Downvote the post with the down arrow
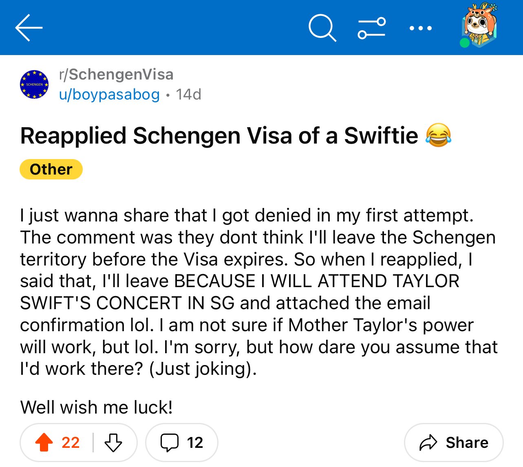The image size is (523, 467). click(x=113, y=443)
